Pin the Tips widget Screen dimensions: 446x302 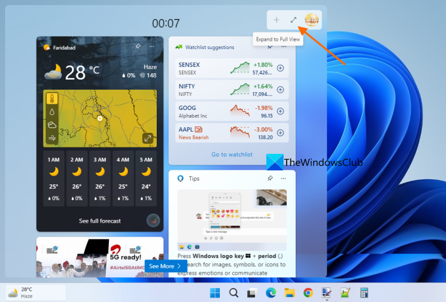pos(270,178)
